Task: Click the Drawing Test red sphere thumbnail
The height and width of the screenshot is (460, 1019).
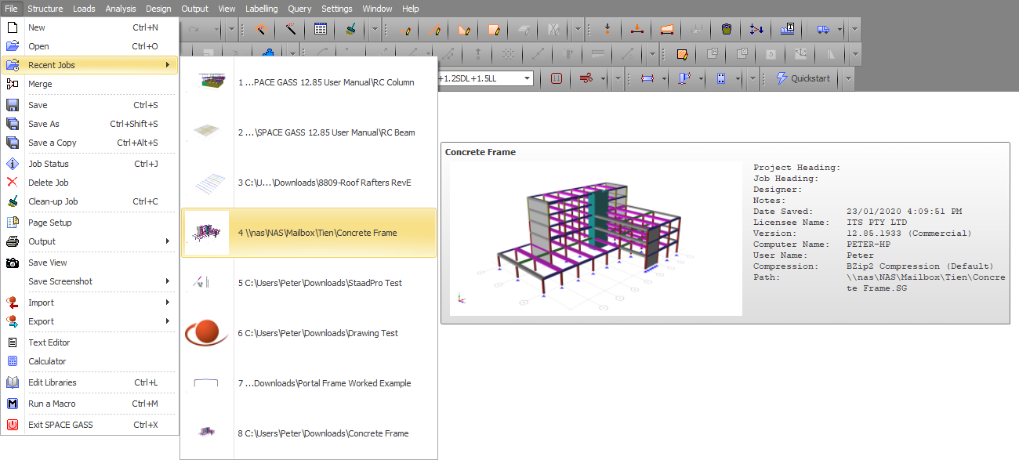Action: [x=207, y=333]
